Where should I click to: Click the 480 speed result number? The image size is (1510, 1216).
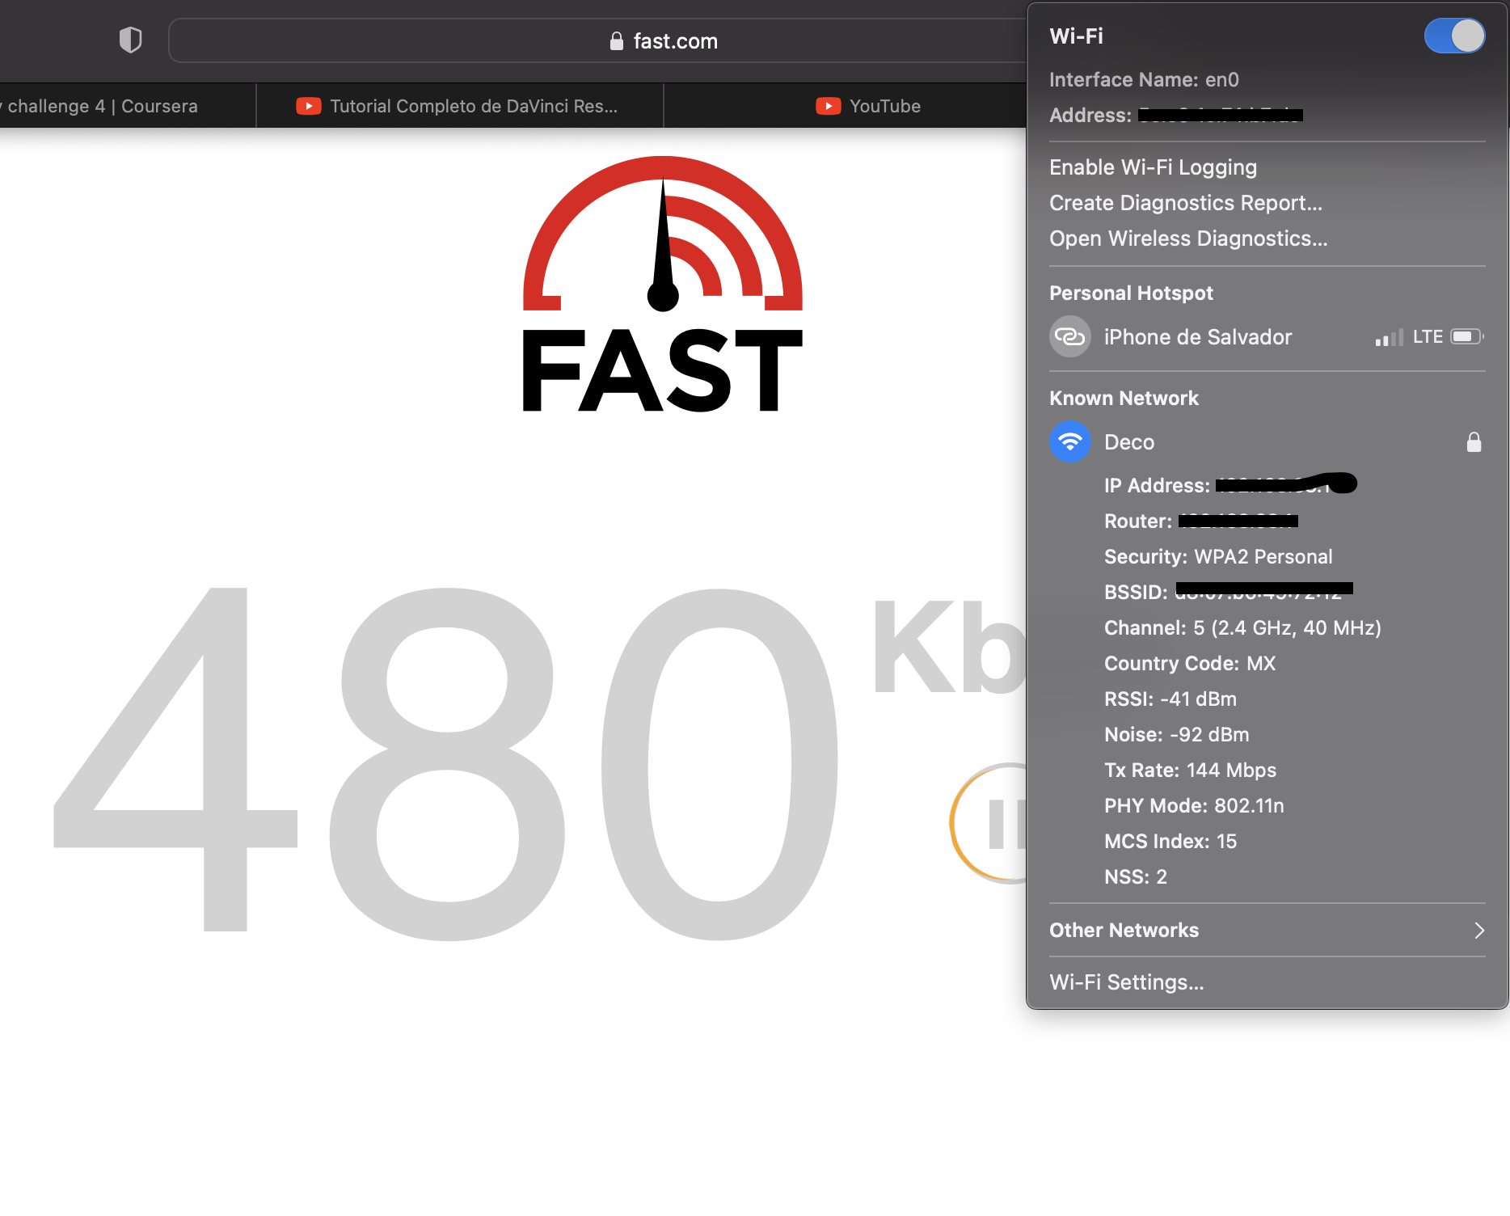coord(445,762)
